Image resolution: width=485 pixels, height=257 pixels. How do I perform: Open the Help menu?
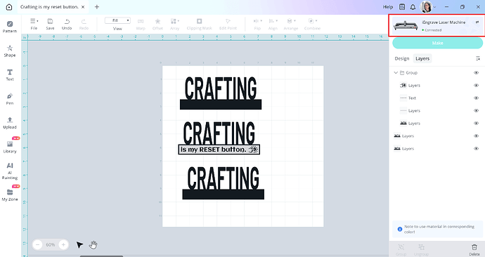point(388,7)
